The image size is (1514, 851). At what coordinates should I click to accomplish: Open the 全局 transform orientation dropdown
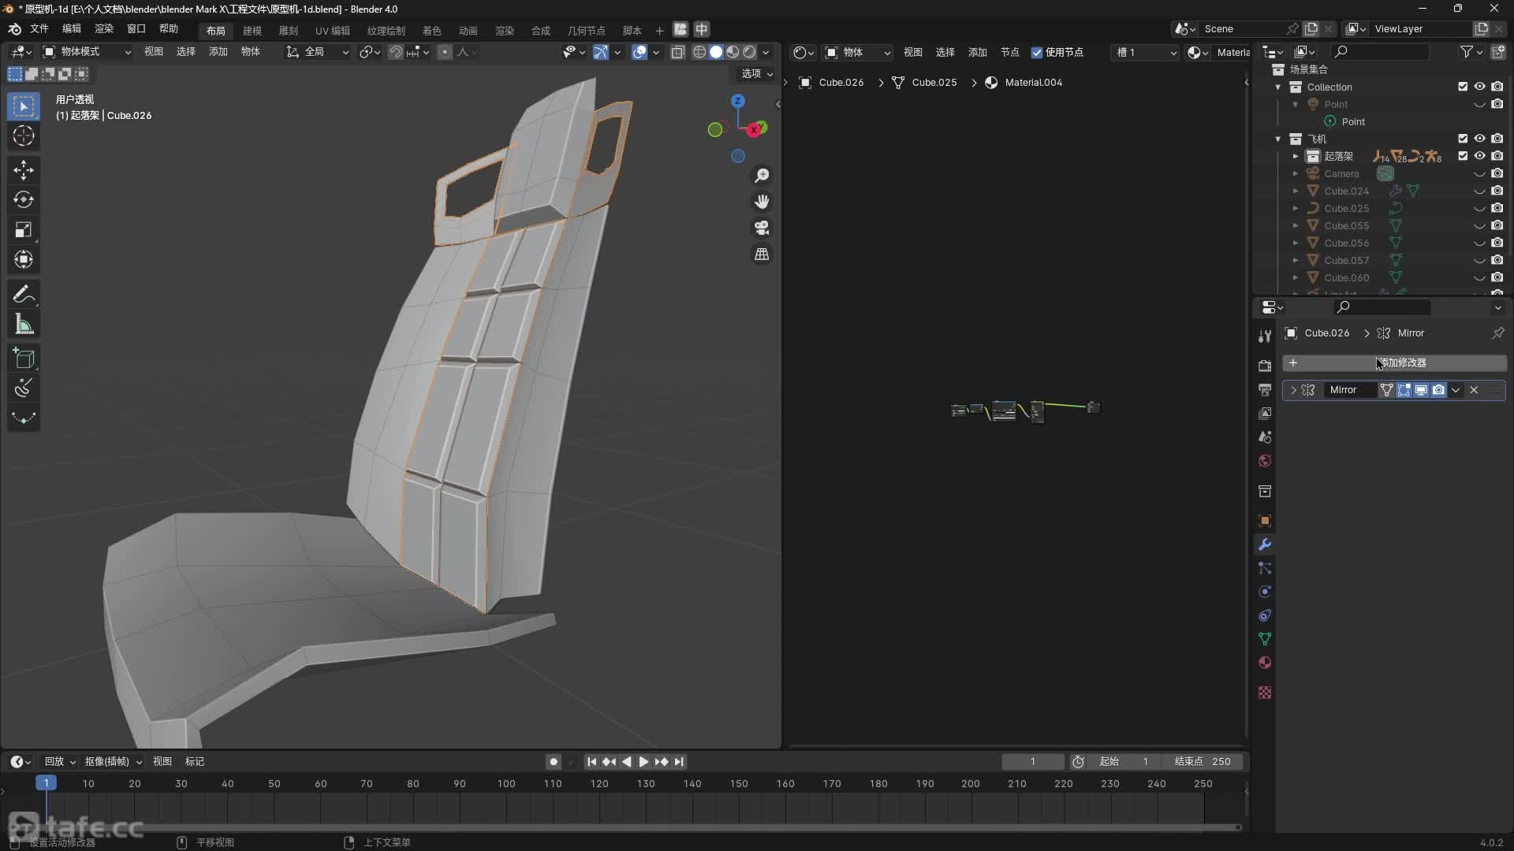click(x=318, y=52)
